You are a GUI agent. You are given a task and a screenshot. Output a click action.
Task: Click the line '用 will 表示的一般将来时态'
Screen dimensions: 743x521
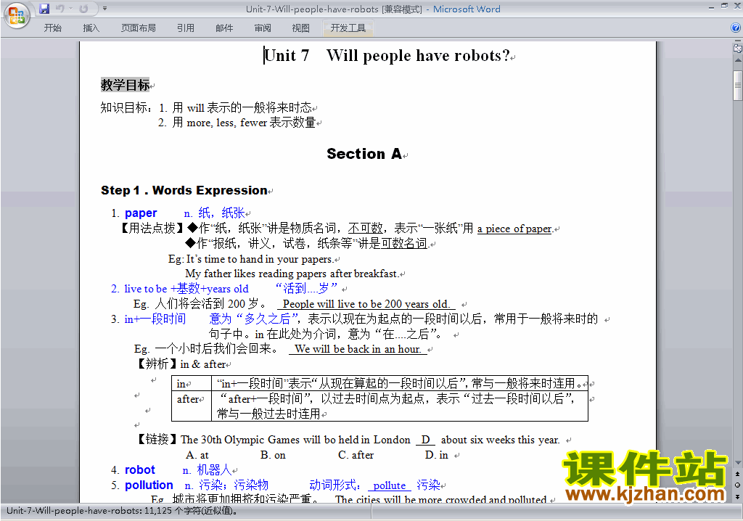[242, 107]
